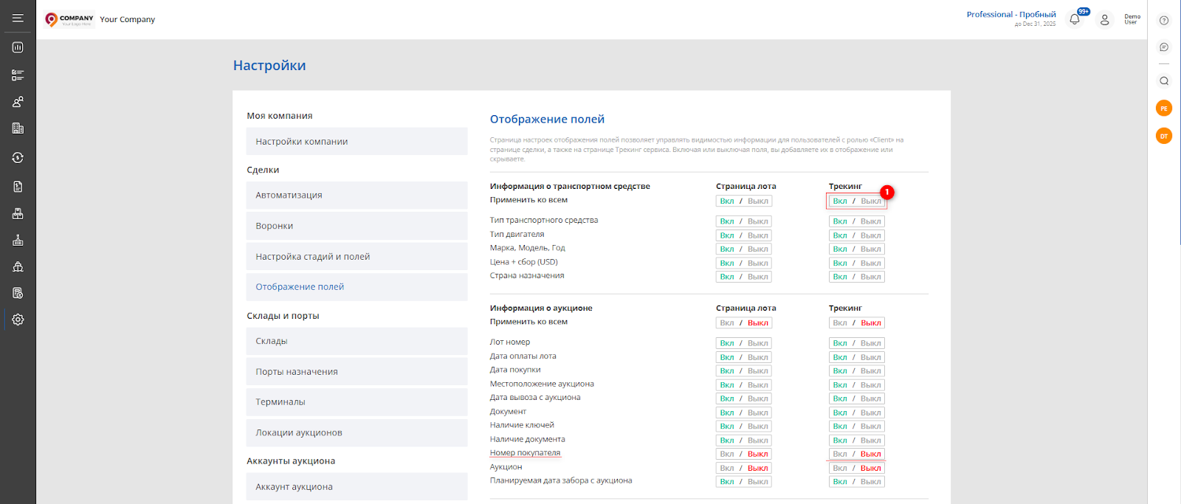Click Выкл for Дата покупки on Страница лота

click(758, 370)
